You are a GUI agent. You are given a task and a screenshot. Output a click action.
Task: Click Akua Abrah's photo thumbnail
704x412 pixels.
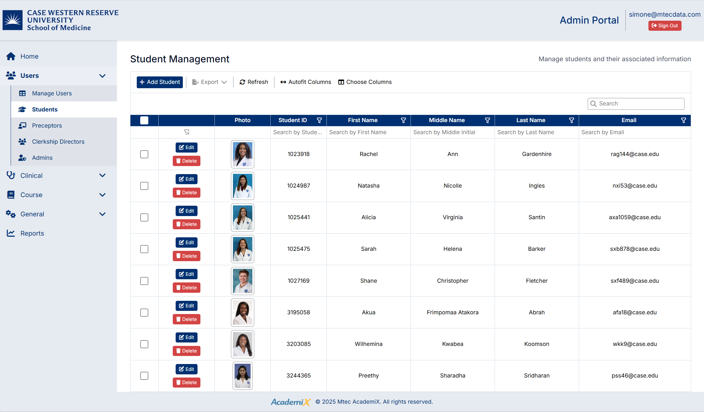(242, 313)
